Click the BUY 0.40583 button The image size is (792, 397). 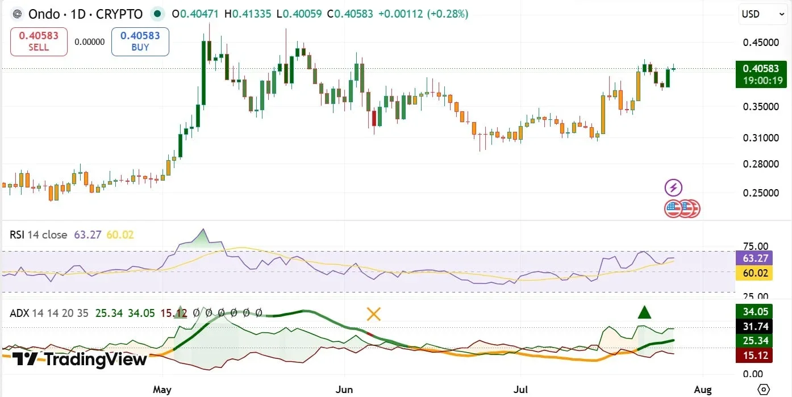[140, 41]
